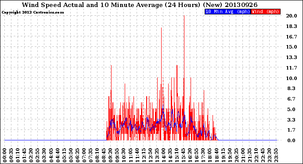Click the 08:10 time axis label
Image resolution: width=303 pixels, height=164 pixels.
[x=97, y=155]
